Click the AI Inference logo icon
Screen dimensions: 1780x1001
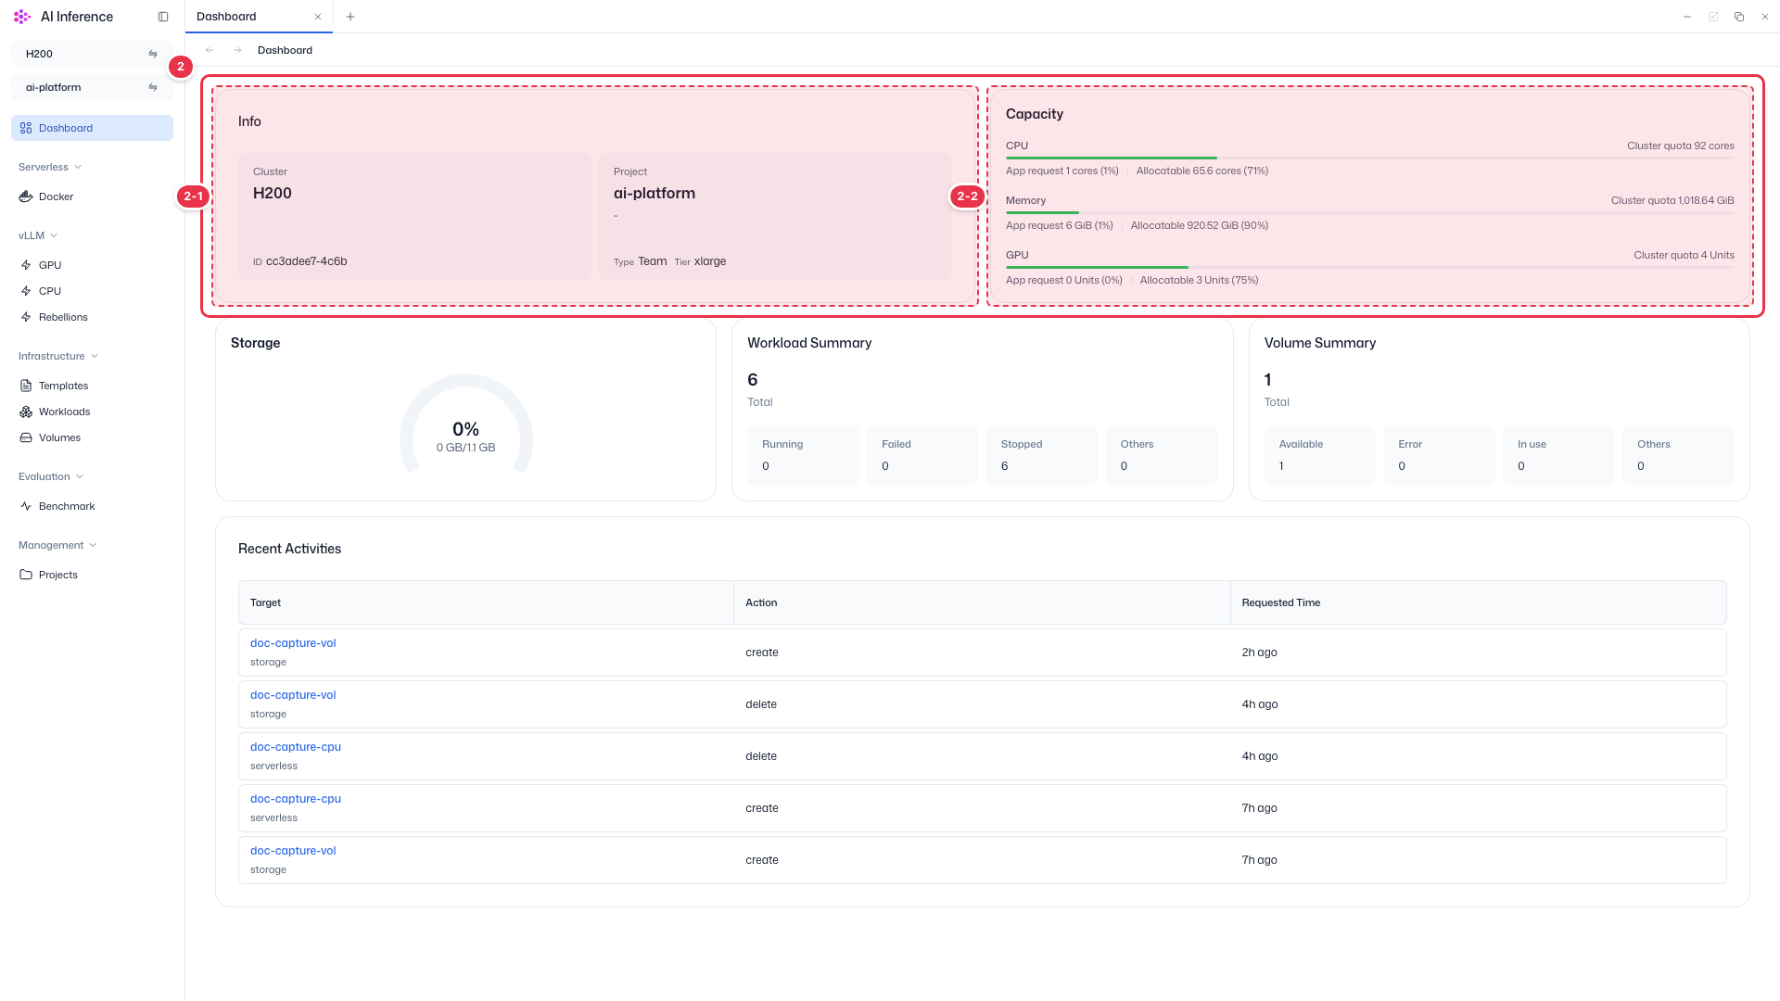point(22,17)
